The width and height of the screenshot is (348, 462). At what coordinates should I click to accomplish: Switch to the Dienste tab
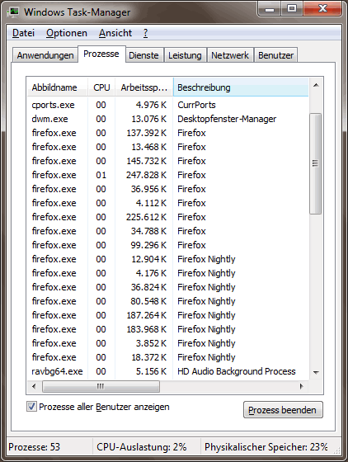coord(143,55)
